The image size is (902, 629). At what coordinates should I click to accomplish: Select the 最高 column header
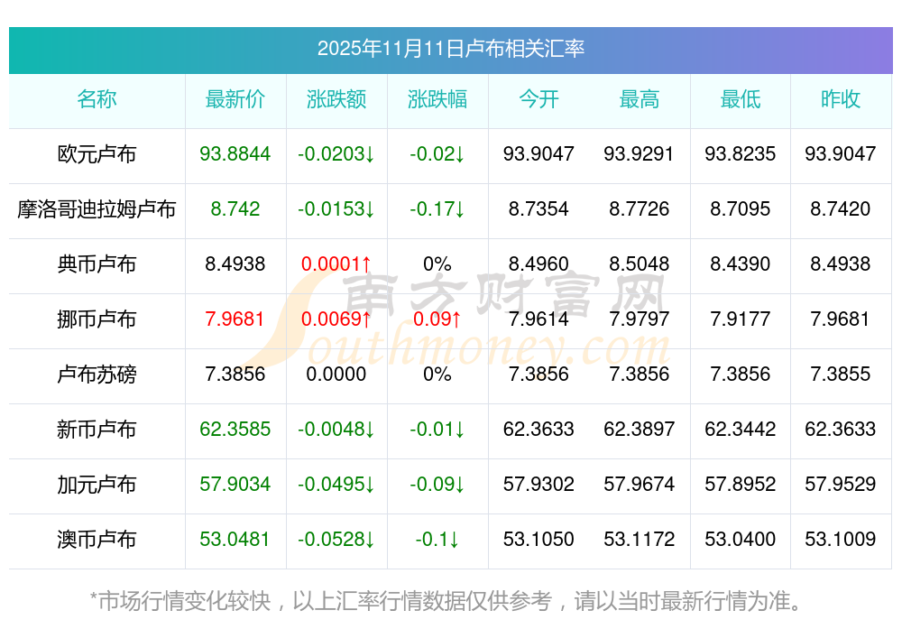point(640,99)
